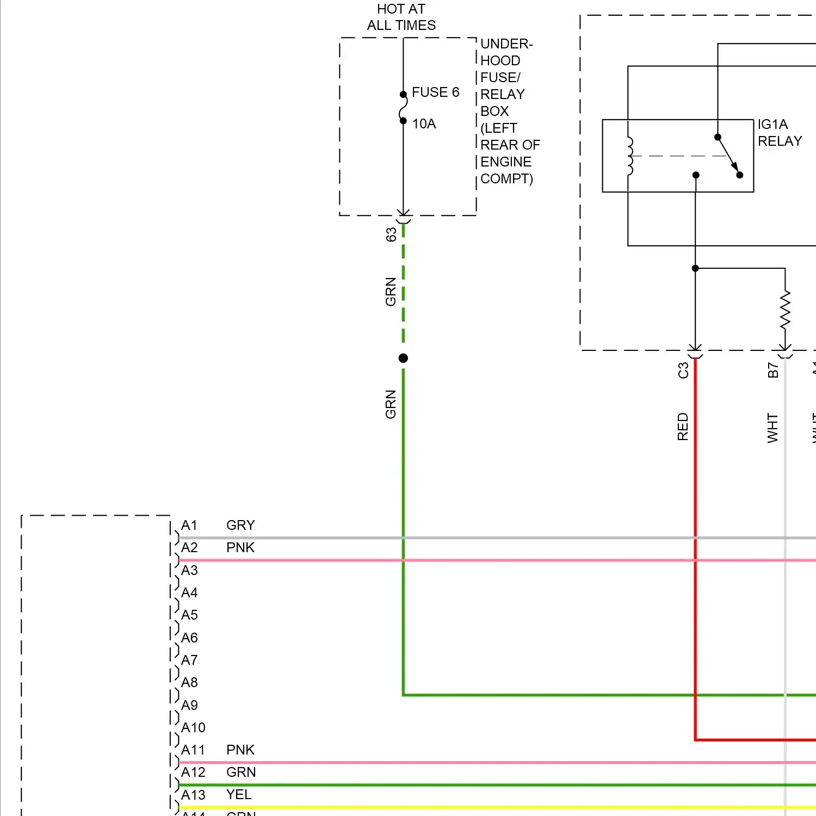Click the resistor symbol above terminal B7
Screen dimensions: 816x816
click(785, 310)
